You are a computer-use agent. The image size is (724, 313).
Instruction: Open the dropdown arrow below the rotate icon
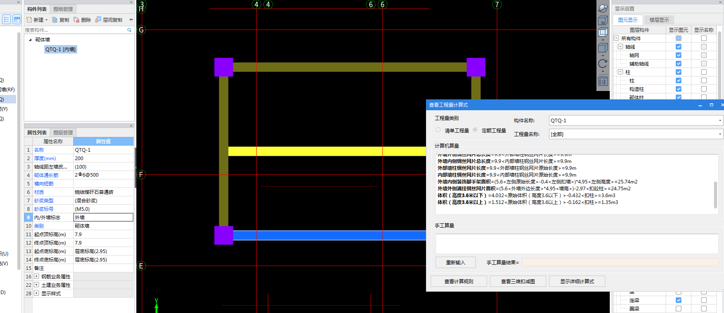coord(603,72)
